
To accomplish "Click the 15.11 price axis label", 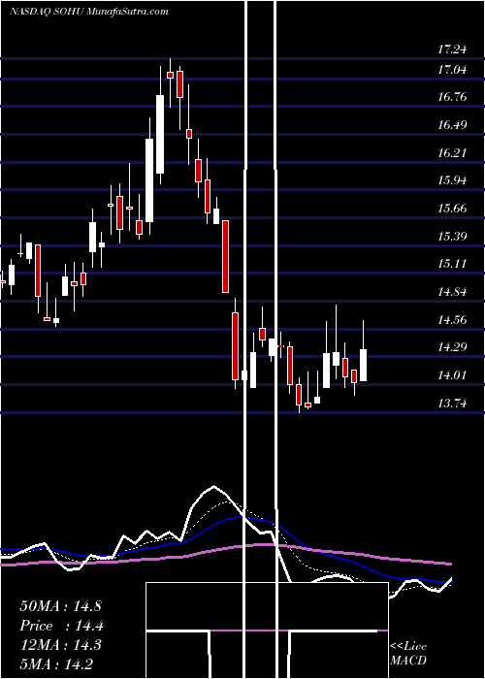I will (x=452, y=264).
